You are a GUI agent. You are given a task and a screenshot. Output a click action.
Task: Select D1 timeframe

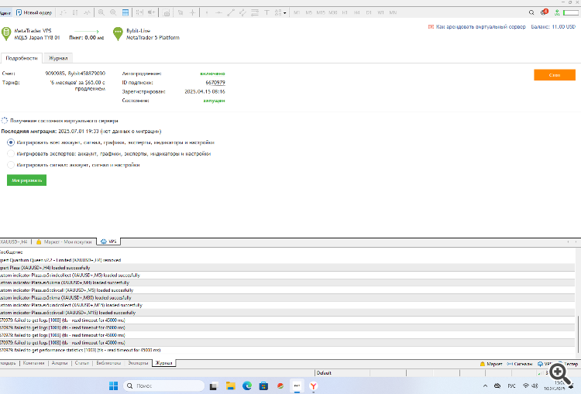pos(369,12)
